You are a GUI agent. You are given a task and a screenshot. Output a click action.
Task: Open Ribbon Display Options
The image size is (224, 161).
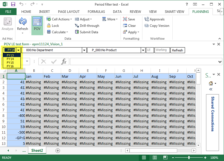pos(195,4)
